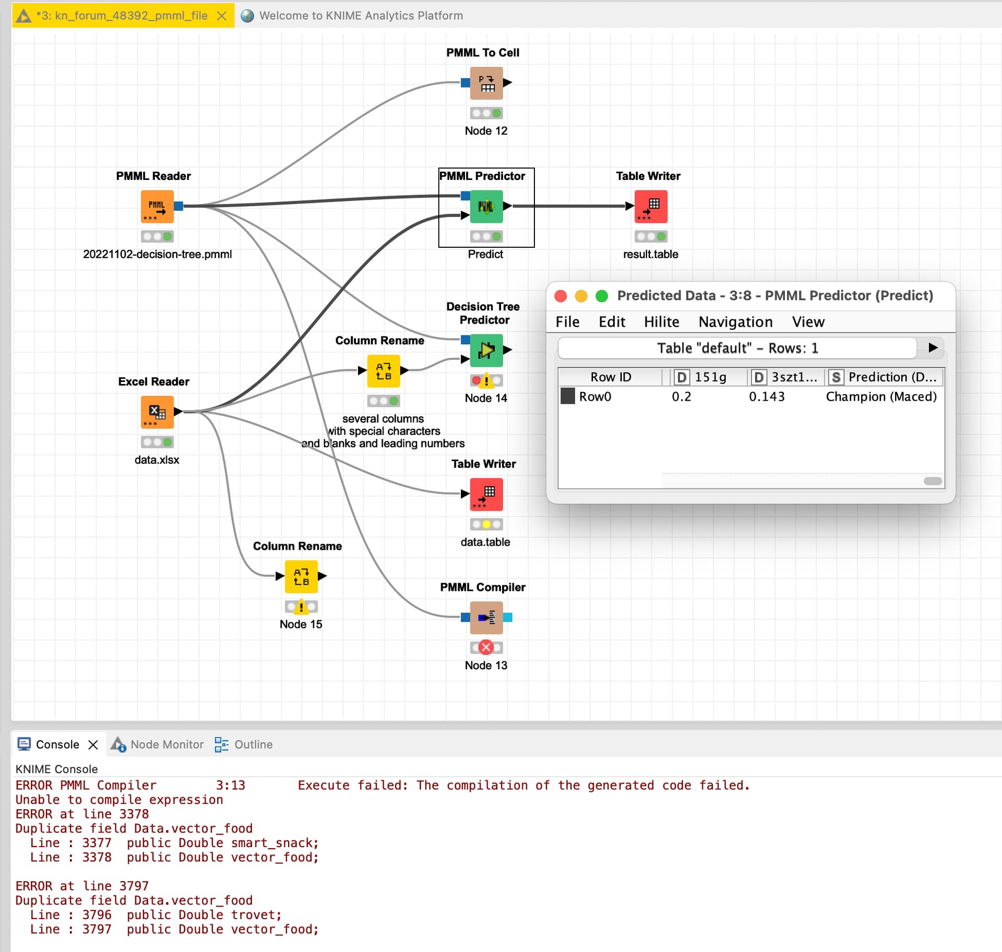Click the output port of Excel Reader
Image resolution: width=1002 pixels, height=952 pixels.
(178, 412)
